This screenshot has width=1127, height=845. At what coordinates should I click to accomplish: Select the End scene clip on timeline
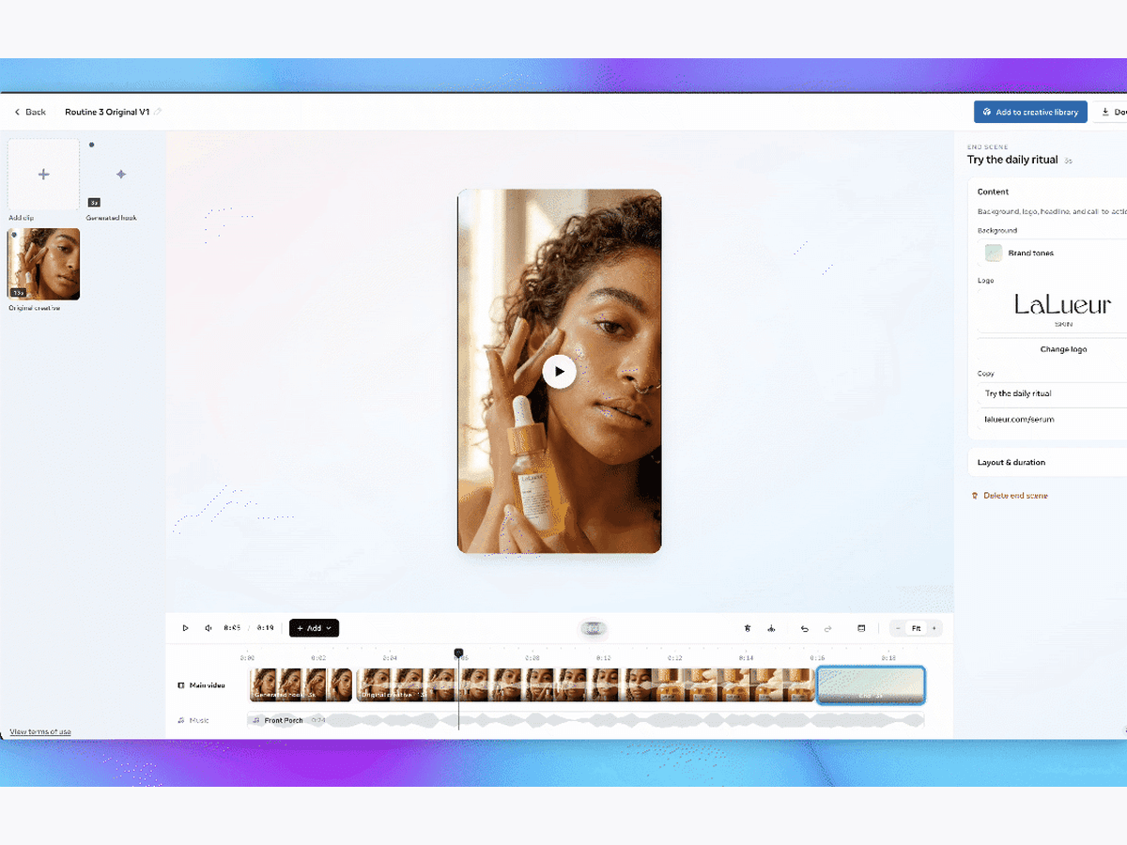[871, 685]
